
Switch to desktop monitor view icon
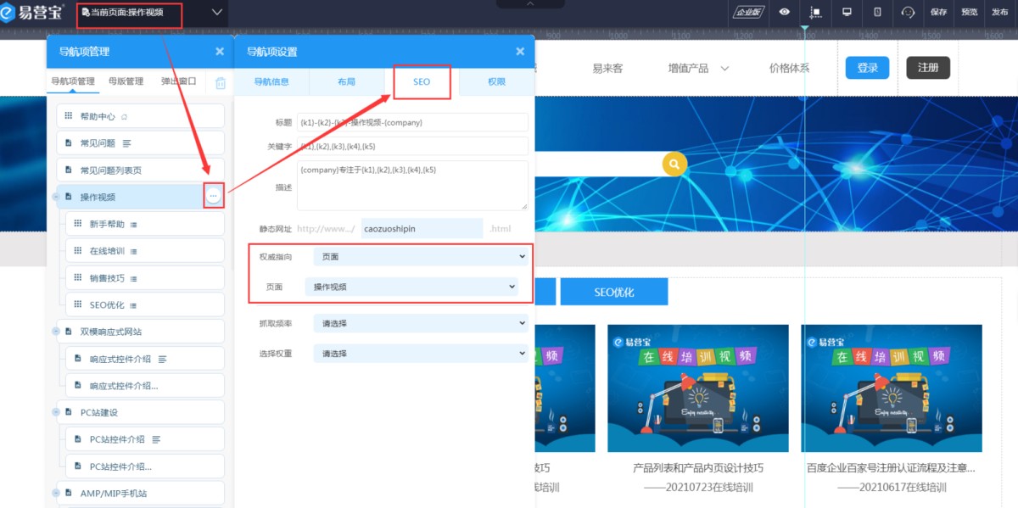(847, 12)
